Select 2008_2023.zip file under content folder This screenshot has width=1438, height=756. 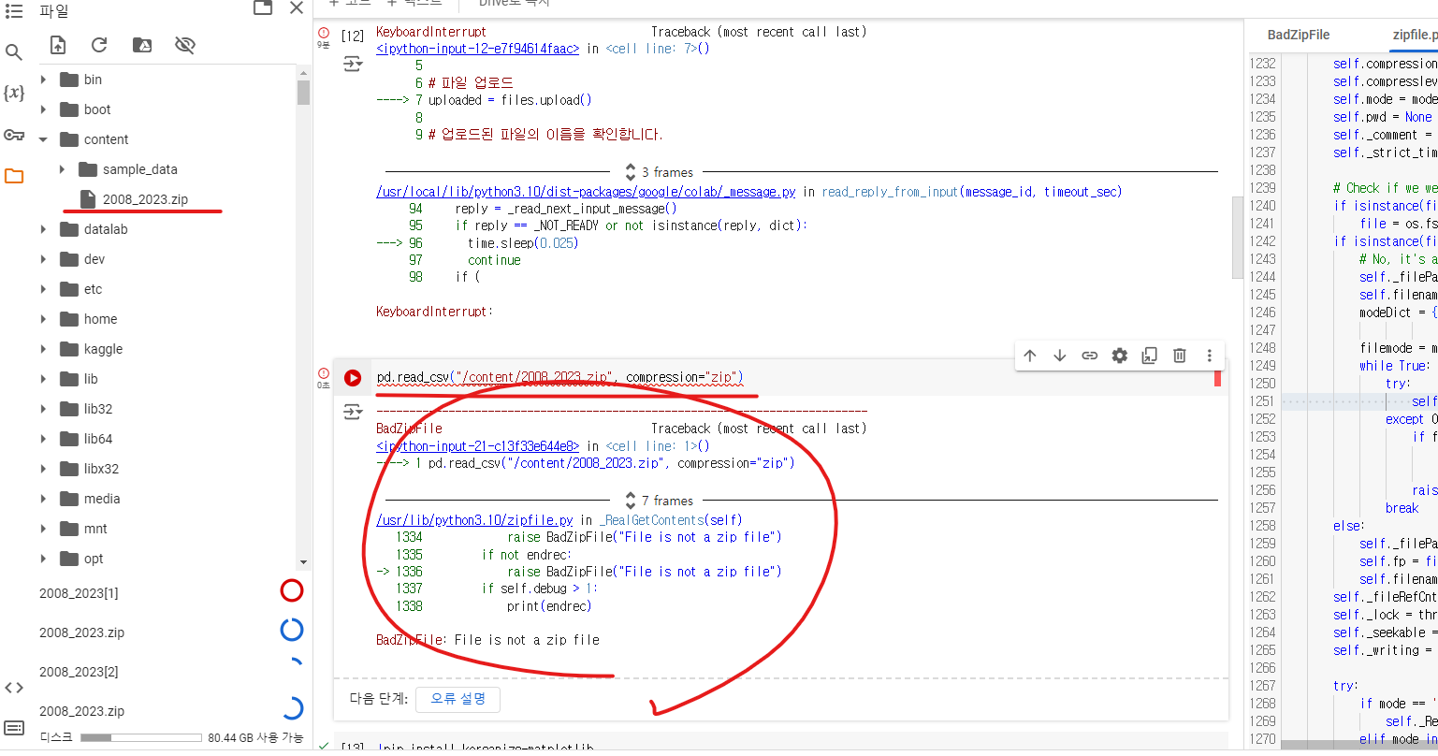145,199
